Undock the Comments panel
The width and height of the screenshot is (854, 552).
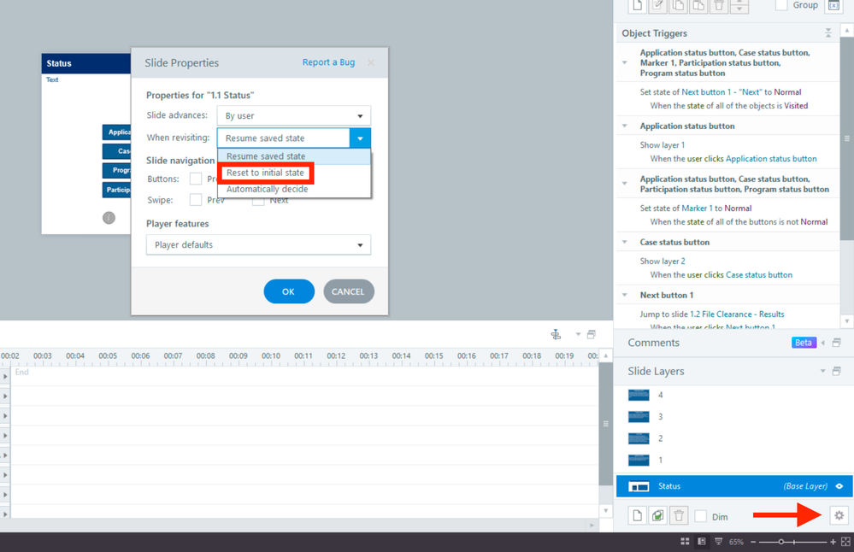tap(837, 343)
